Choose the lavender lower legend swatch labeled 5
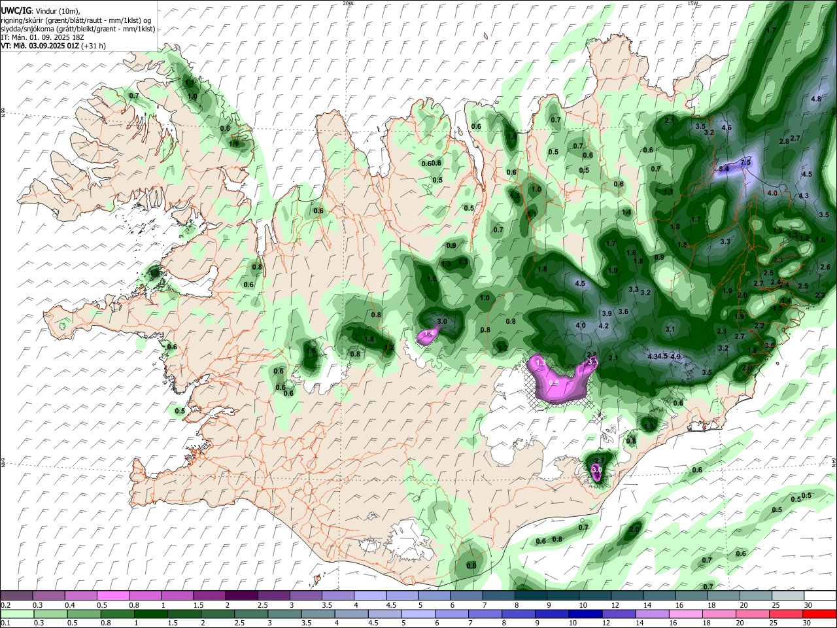This screenshot has width=837, height=628. (418, 614)
